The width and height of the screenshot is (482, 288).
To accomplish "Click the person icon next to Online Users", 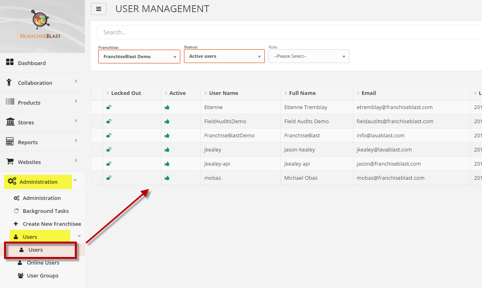I will pos(20,263).
